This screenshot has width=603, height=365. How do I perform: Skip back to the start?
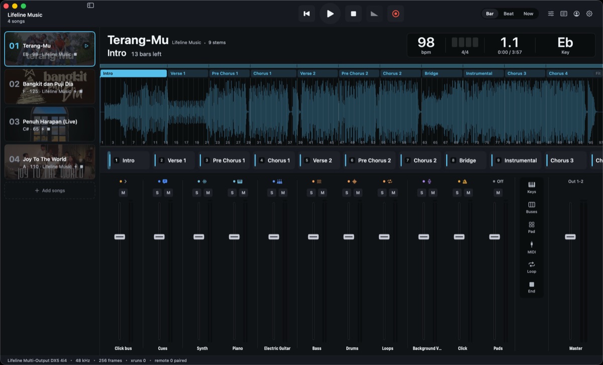click(307, 14)
